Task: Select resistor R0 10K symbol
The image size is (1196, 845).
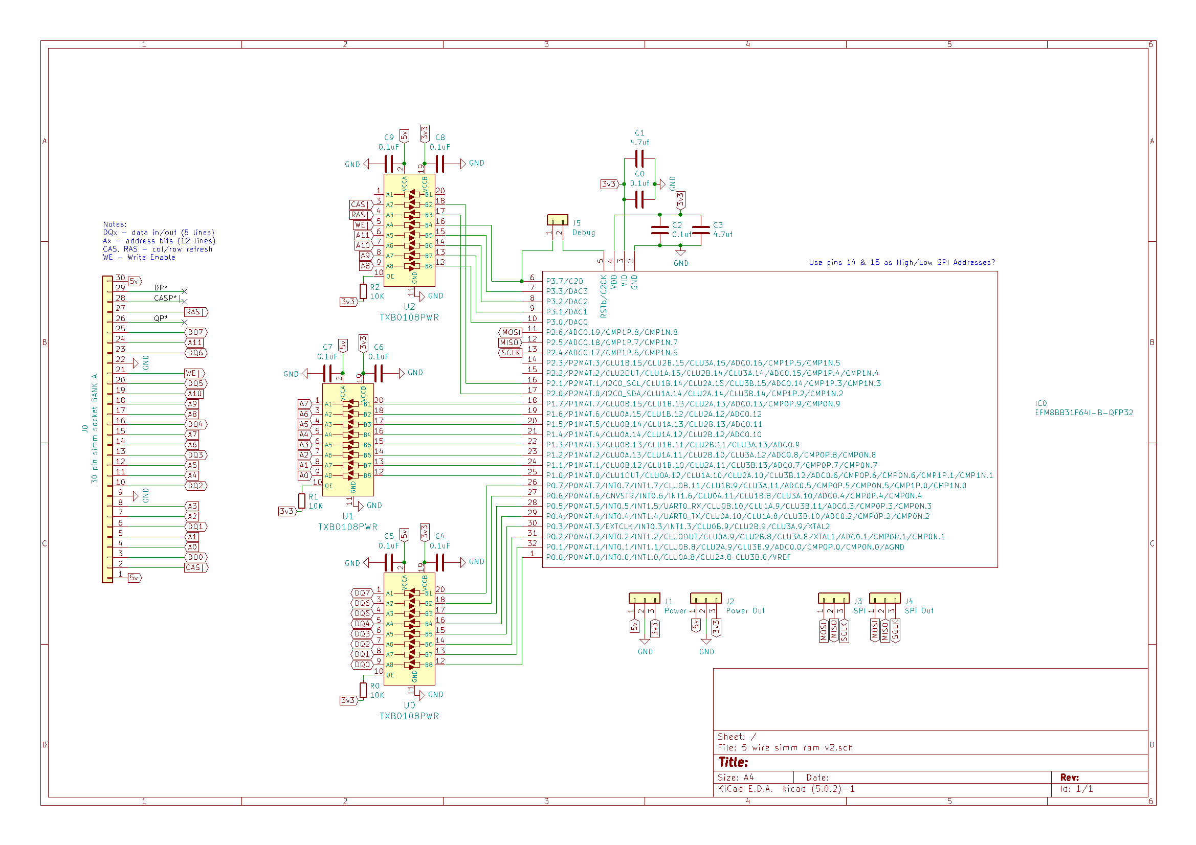Action: [363, 690]
